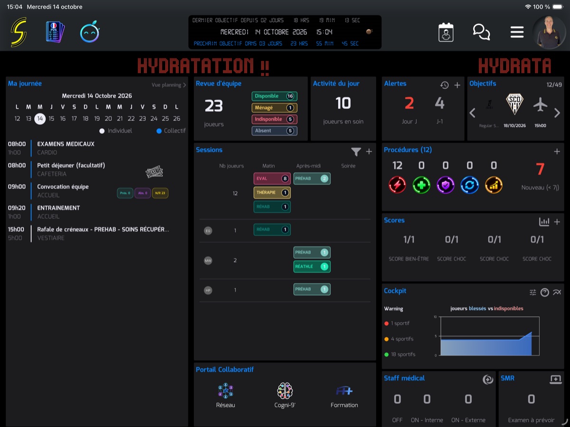
Task: Open Absent 5 players status
Action: (x=275, y=131)
